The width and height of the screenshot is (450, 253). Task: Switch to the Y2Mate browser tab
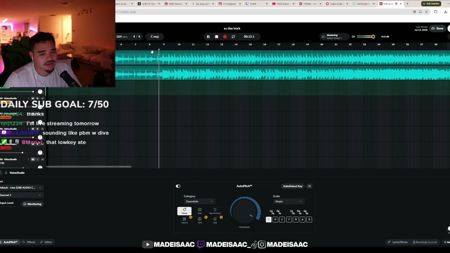(309, 4)
